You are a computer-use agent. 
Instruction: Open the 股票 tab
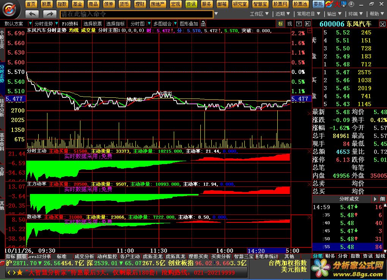(46, 4)
